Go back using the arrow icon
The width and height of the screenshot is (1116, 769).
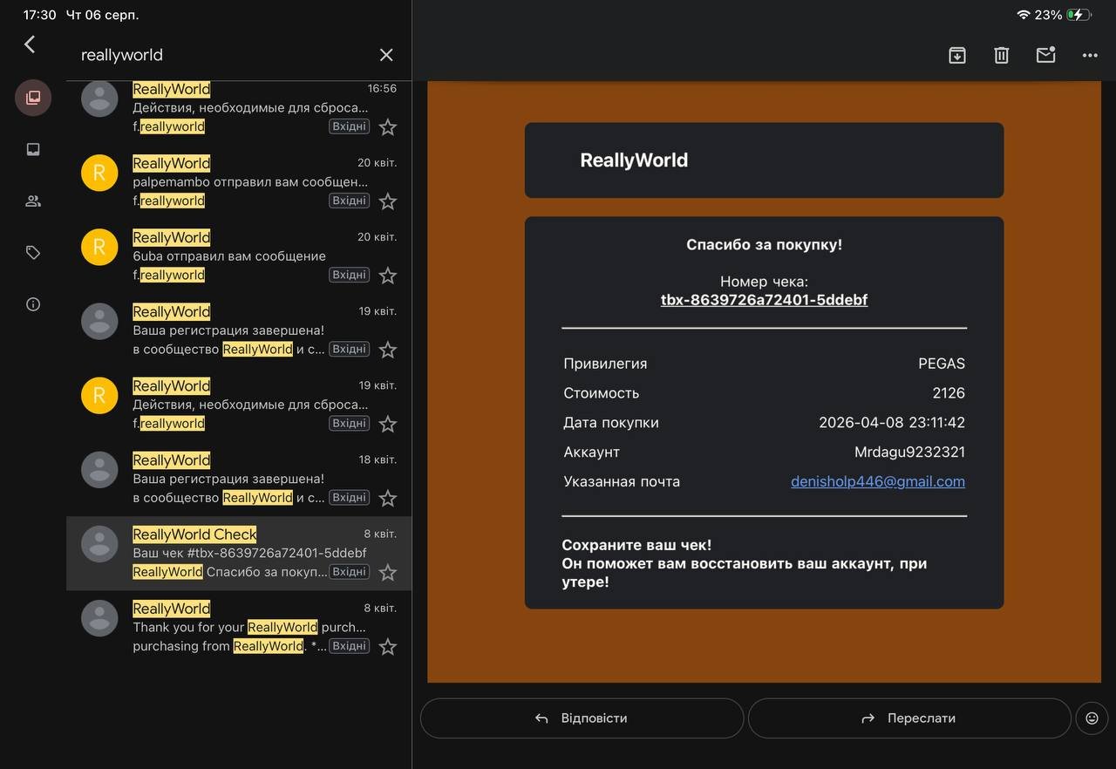tap(30, 44)
